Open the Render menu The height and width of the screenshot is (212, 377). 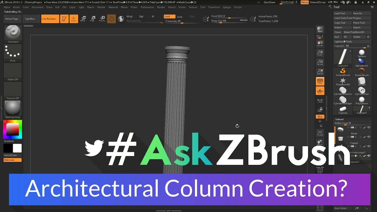tap(161, 7)
